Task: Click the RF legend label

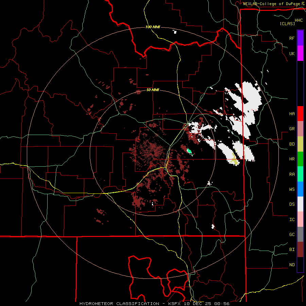Action: 292,38
